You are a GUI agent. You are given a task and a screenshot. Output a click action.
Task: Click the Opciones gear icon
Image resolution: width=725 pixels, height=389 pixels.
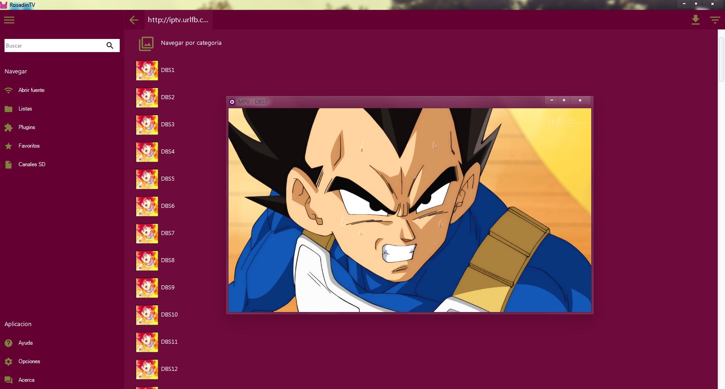coord(8,361)
